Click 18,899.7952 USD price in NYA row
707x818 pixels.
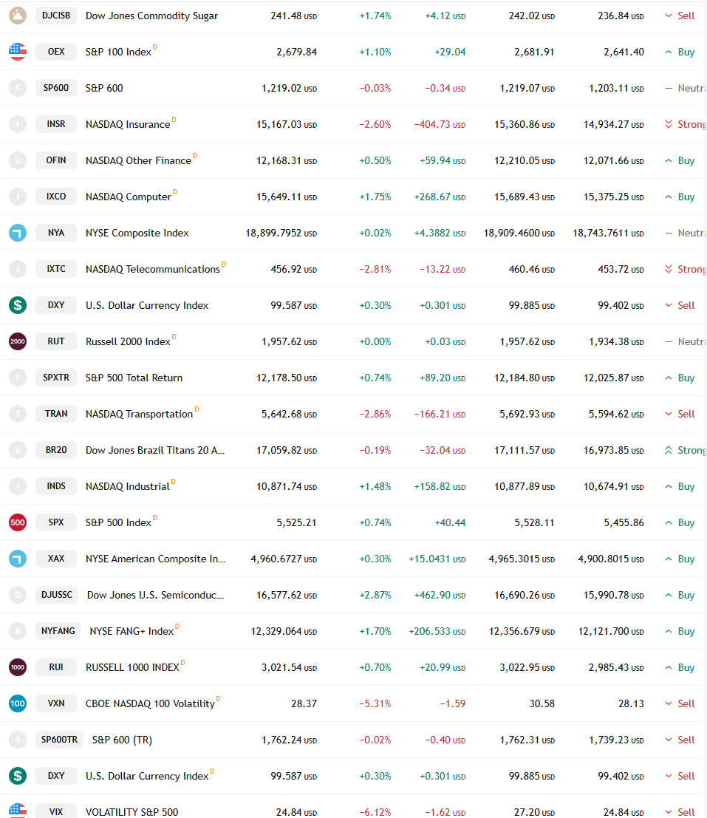click(x=281, y=234)
